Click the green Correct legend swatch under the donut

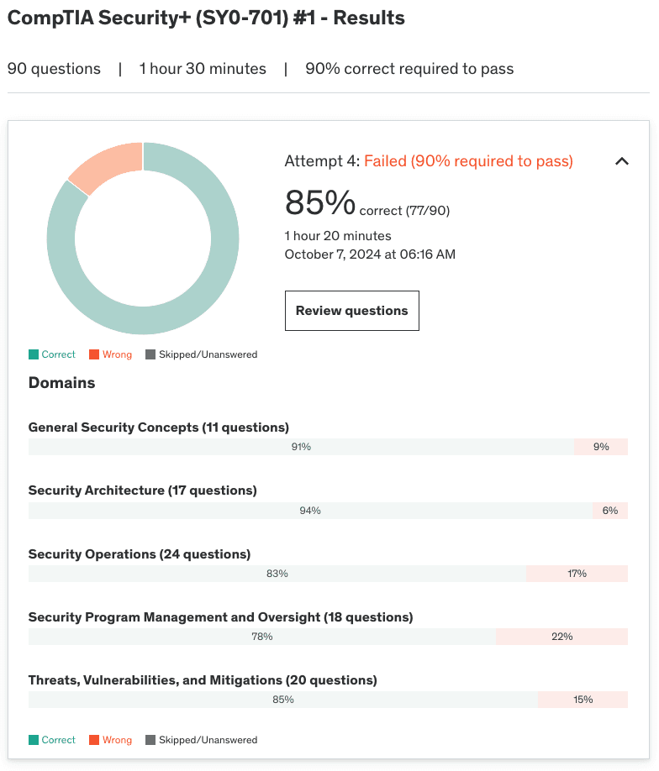click(x=34, y=354)
